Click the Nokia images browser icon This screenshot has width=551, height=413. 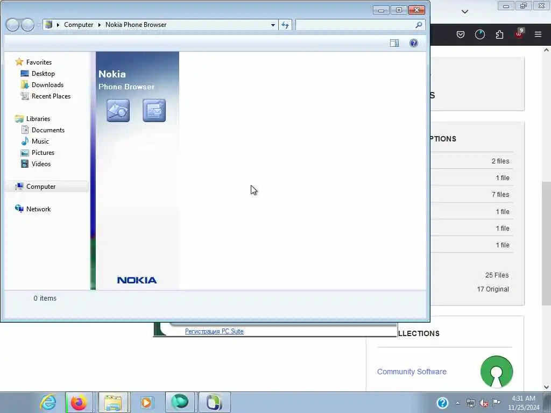118,111
